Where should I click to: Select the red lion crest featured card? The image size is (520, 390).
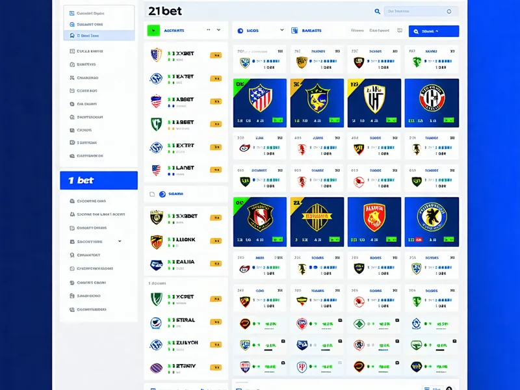click(x=374, y=222)
